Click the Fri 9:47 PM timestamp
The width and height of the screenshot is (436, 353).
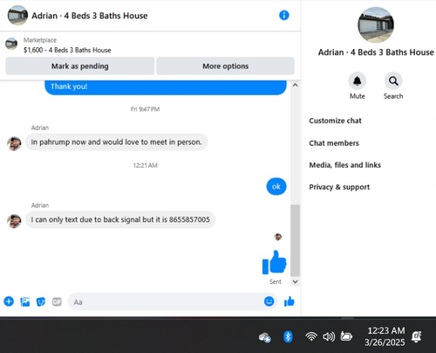click(x=145, y=109)
